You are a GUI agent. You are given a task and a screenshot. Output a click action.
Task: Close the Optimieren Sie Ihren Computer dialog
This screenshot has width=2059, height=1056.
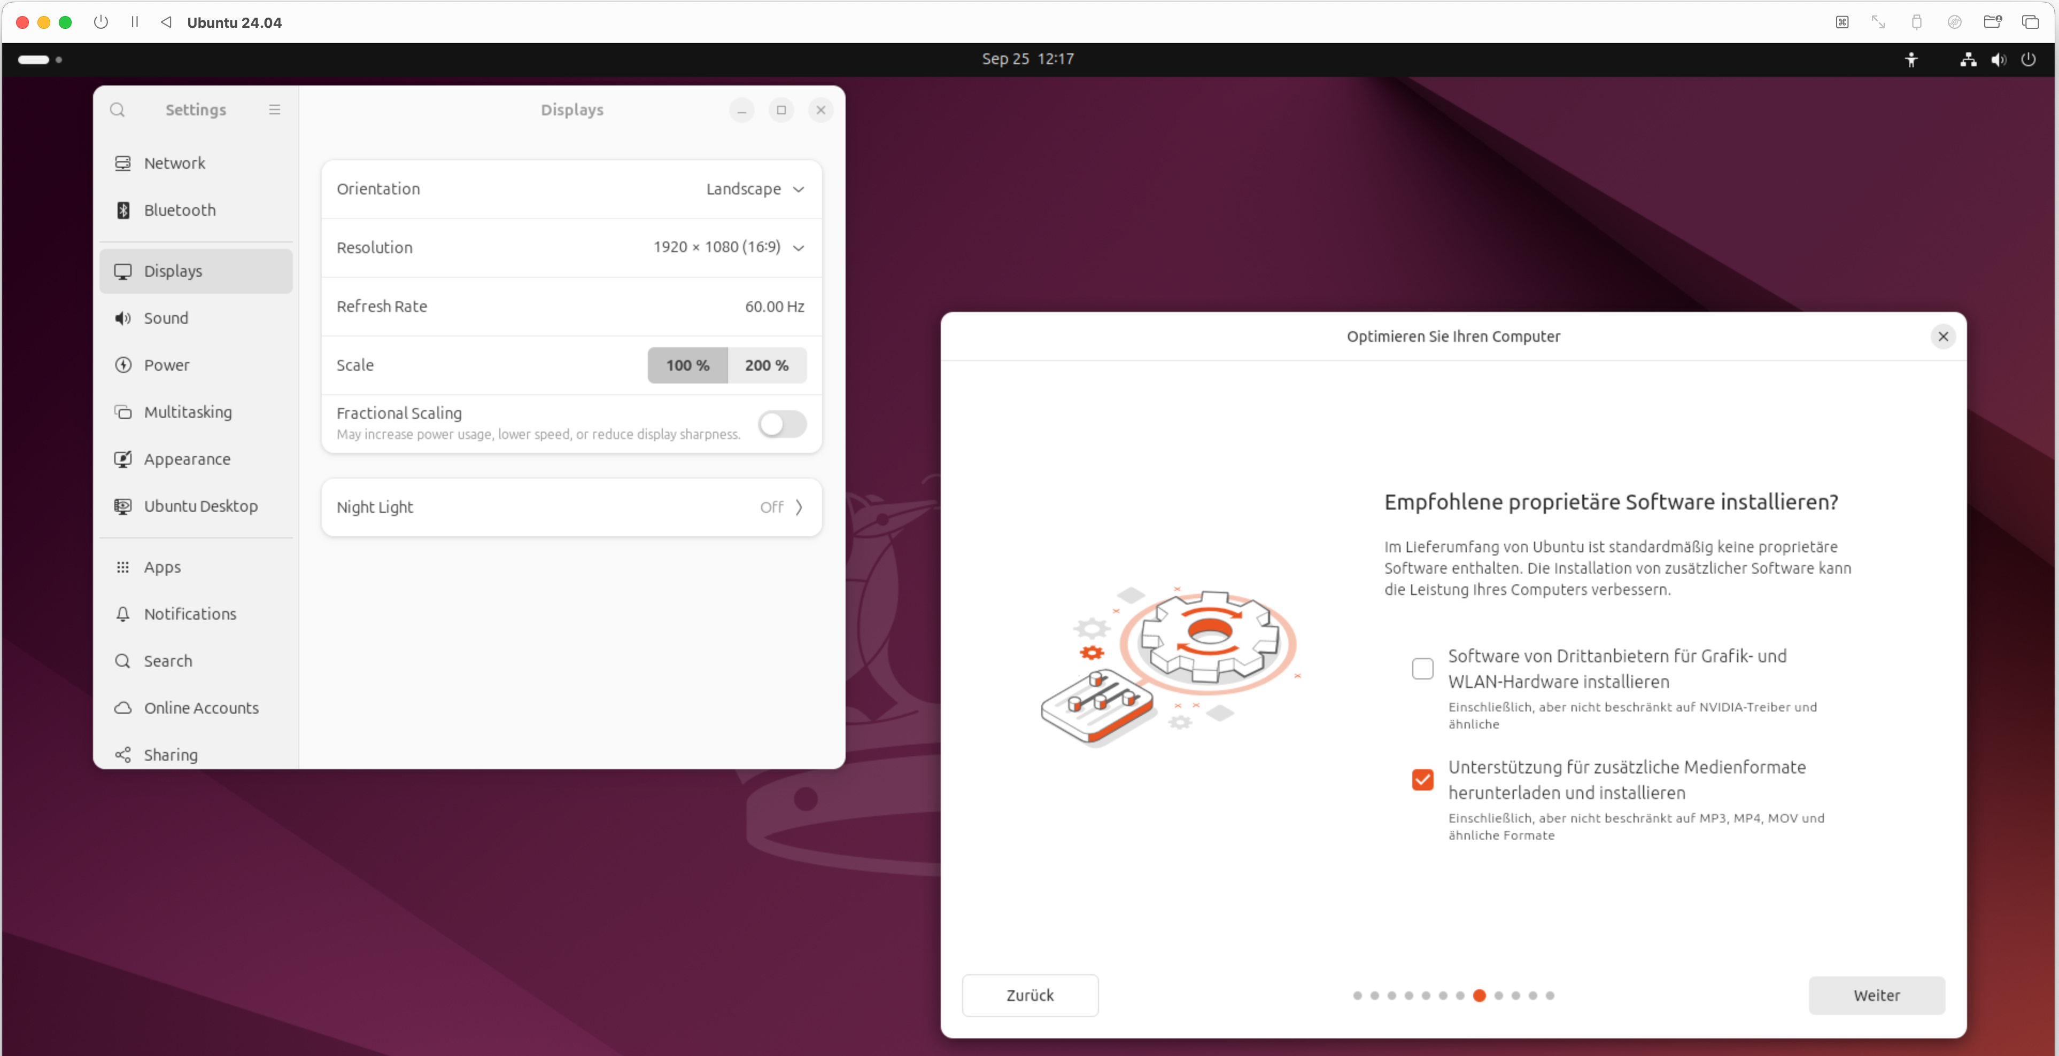[1943, 337]
